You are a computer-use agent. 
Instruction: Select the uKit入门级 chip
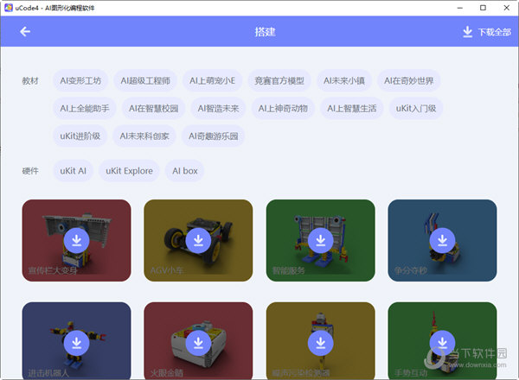[x=416, y=108]
